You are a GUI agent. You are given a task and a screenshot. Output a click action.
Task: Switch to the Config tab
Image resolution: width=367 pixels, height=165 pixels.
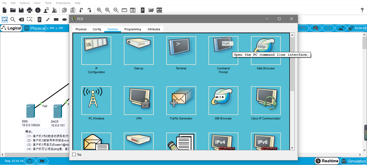97,29
